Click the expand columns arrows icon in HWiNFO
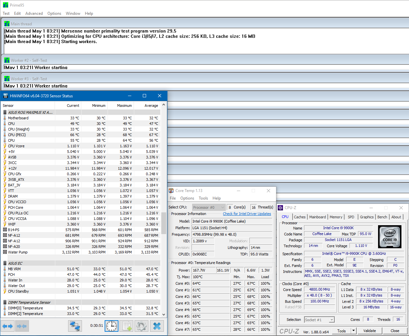Screen dimensions: 409x336 [x=8, y=326]
